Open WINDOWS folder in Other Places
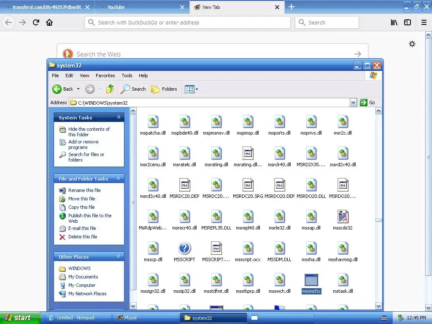This screenshot has width=432, height=324. [79, 268]
